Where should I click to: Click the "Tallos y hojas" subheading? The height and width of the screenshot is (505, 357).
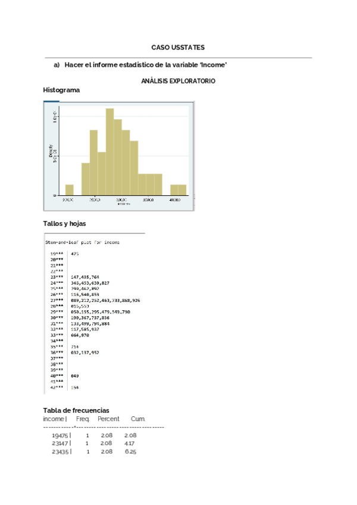[x=64, y=223]
